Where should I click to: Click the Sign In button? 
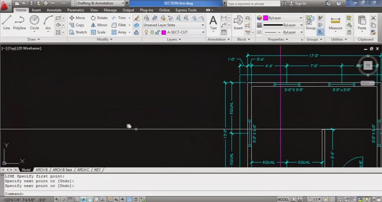coord(298,4)
